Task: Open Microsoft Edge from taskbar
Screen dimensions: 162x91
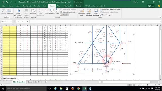Action: 55,89
